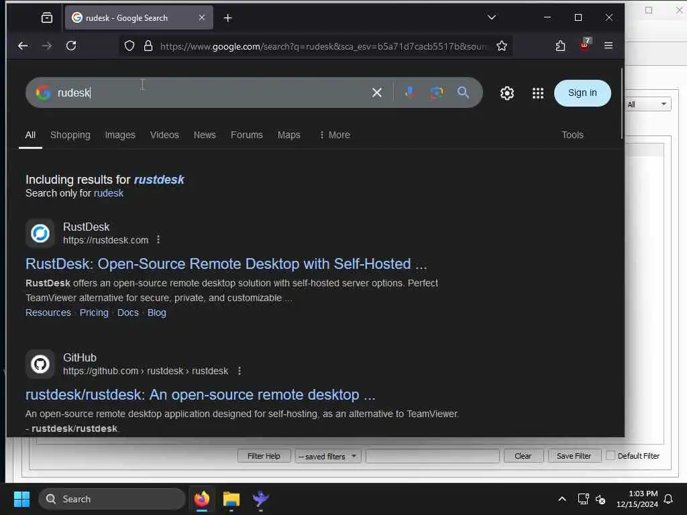687x515 pixels.
Task: Open the Windows Start menu
Action: 22,499
